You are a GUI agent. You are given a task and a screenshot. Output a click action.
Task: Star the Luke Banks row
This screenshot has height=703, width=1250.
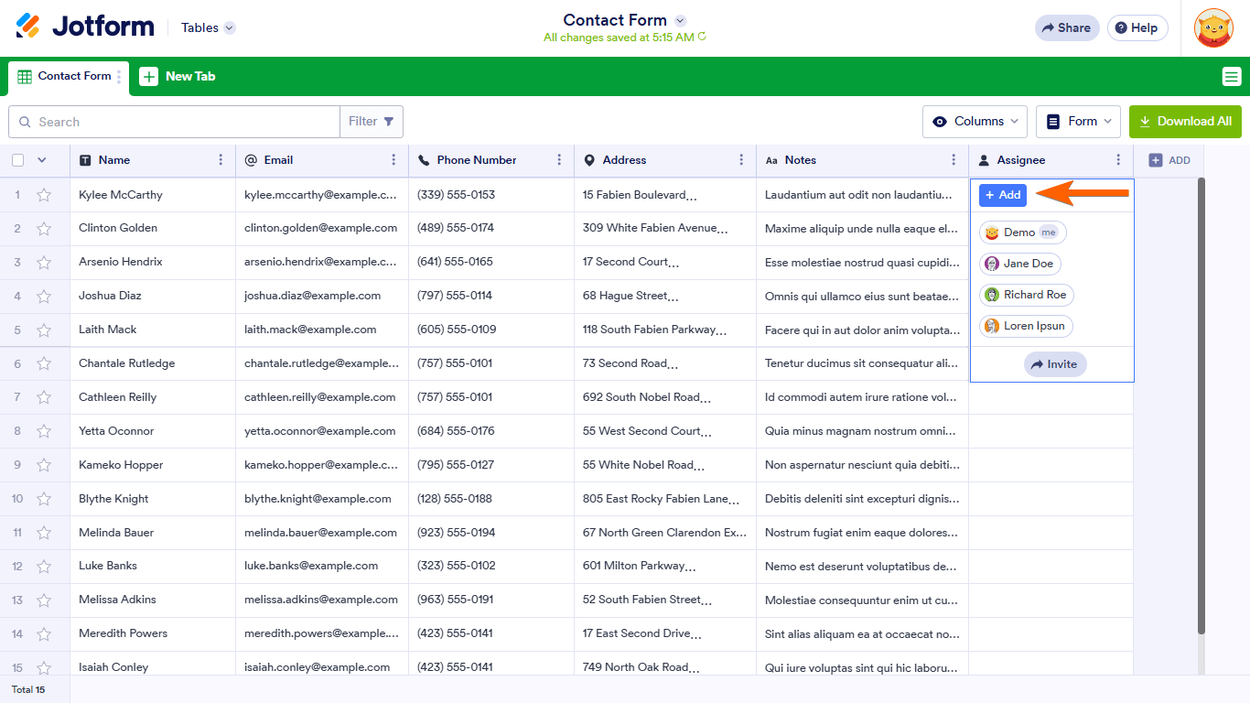tap(44, 568)
